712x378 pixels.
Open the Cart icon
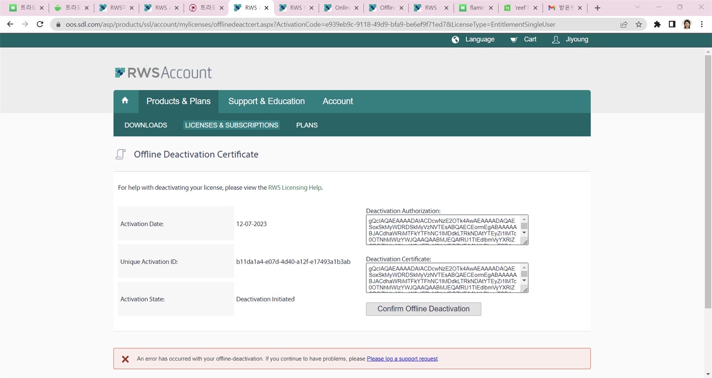pos(513,40)
